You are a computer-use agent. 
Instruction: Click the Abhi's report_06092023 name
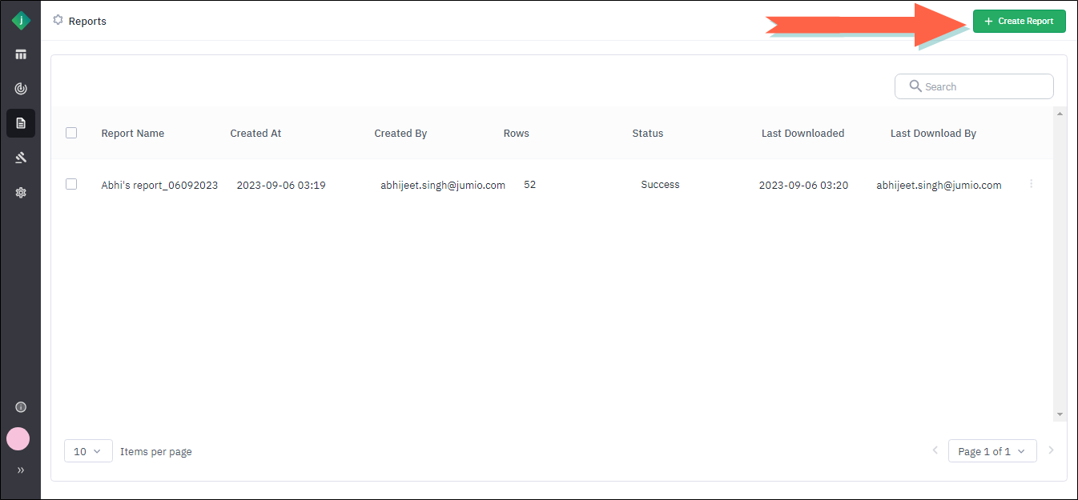(159, 185)
